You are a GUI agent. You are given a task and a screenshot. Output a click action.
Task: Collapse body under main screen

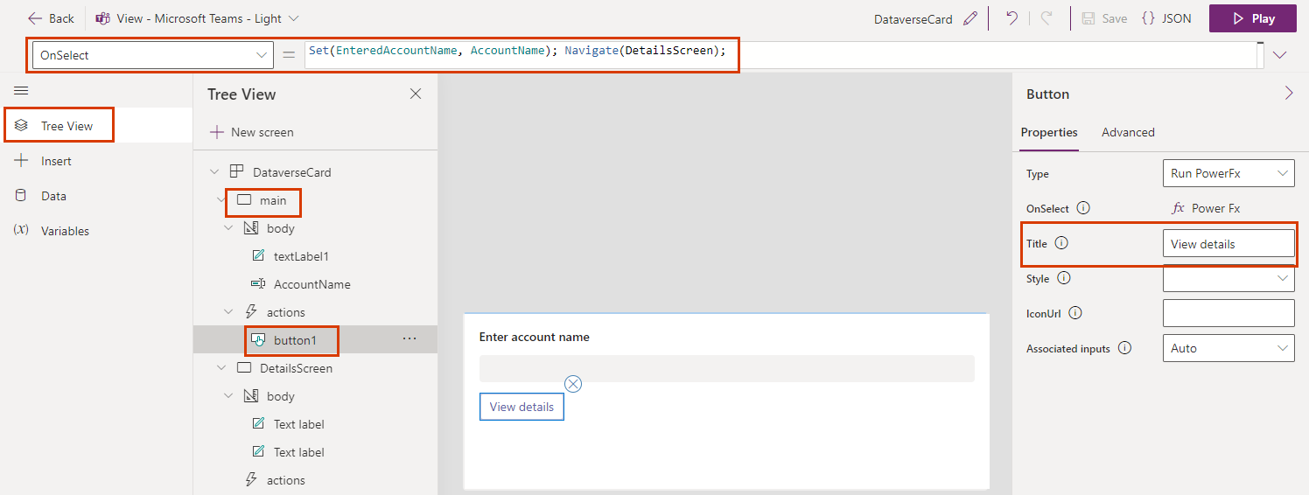pyautogui.click(x=228, y=228)
